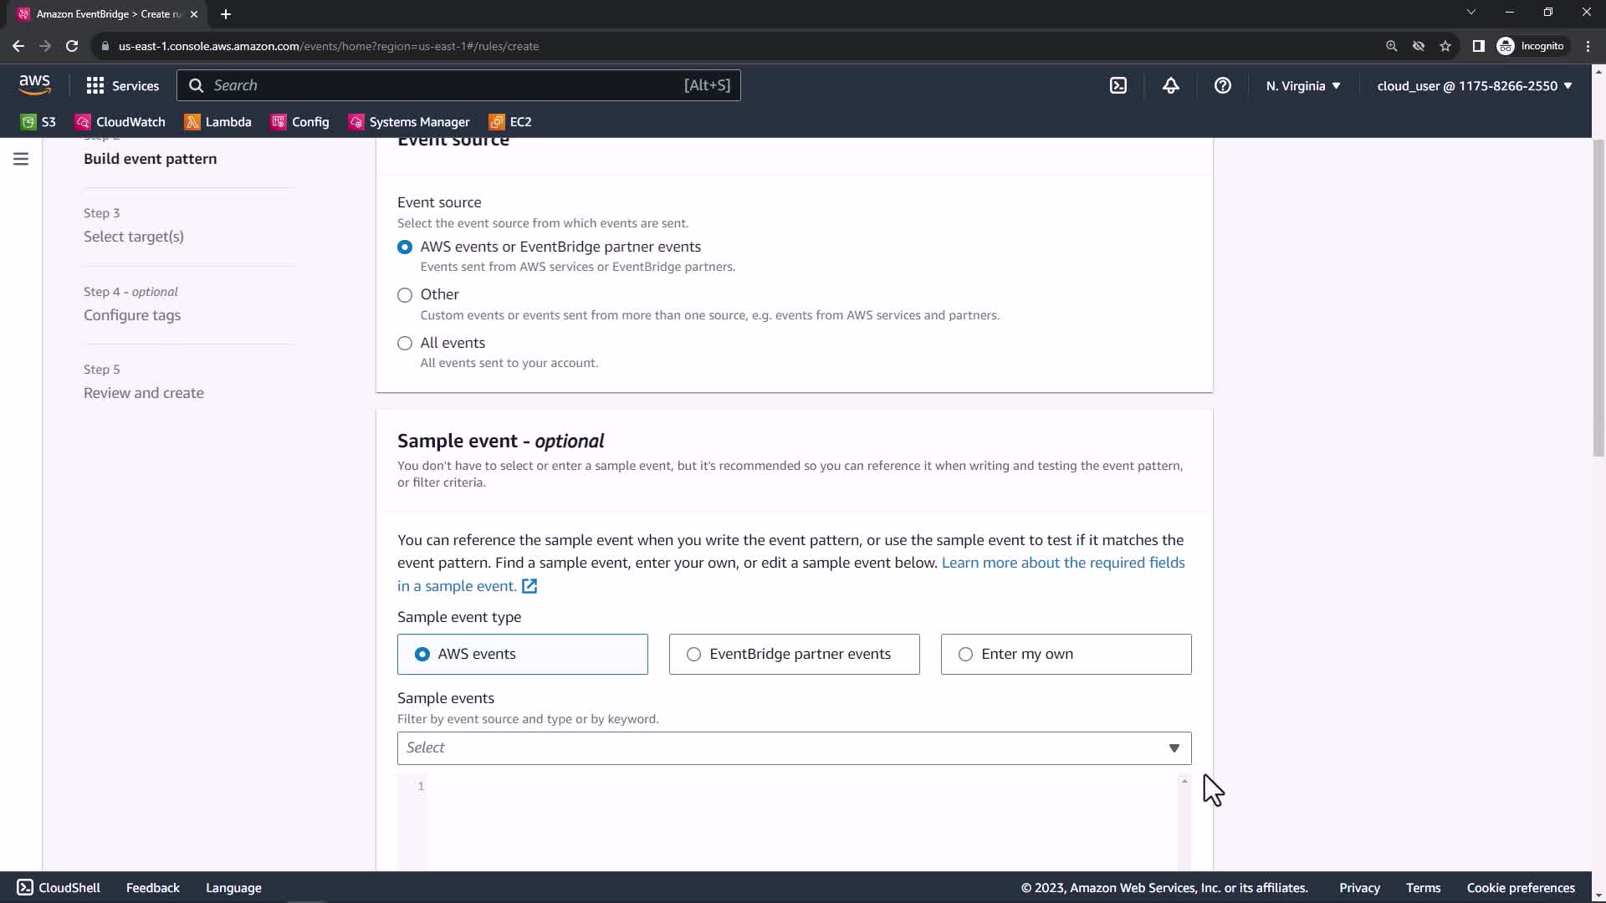Screen dimensions: 1606x903
Task: Choose Enter my own sample type
Action: pyautogui.click(x=965, y=655)
